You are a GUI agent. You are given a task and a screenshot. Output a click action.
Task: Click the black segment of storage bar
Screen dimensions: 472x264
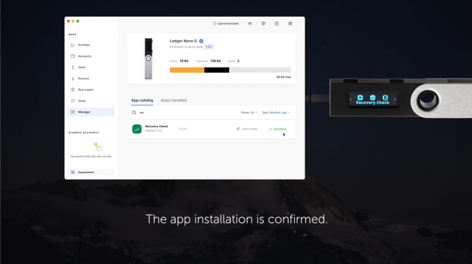pyautogui.click(x=217, y=70)
